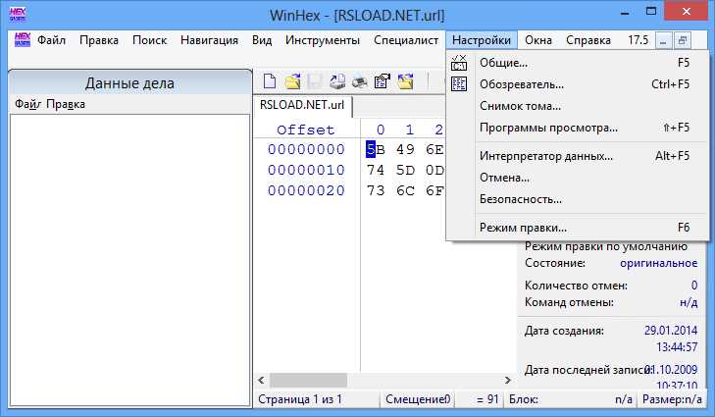Click the HEX document icon beside Файл
Image resolution: width=715 pixels, height=417 pixels.
pyautogui.click(x=22, y=39)
